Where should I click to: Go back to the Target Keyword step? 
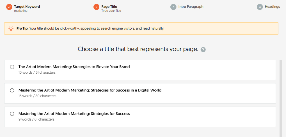point(27,6)
